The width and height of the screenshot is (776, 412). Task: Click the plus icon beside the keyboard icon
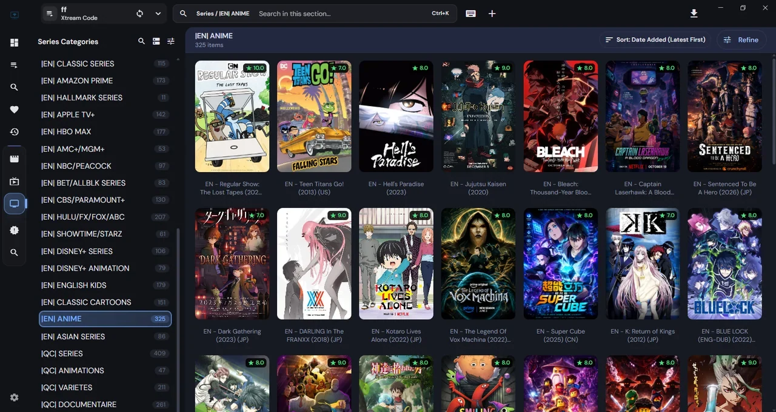pos(492,13)
